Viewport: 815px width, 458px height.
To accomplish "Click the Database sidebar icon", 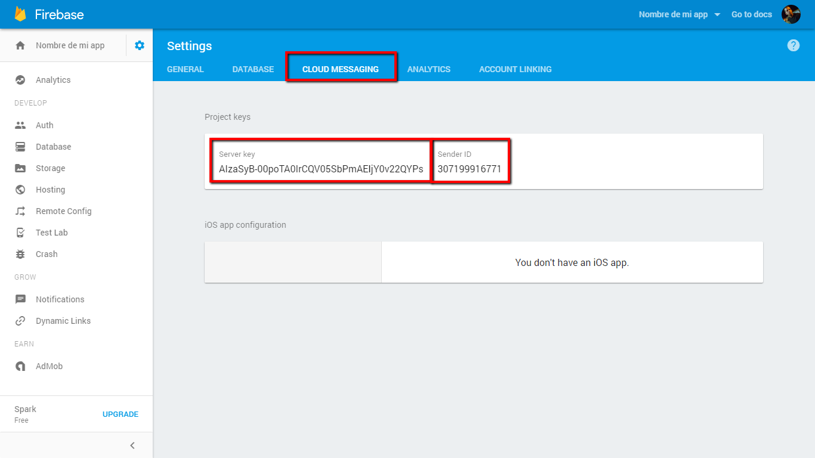I will [x=20, y=147].
